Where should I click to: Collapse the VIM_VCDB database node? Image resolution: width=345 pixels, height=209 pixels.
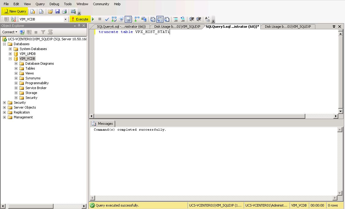tap(10, 59)
